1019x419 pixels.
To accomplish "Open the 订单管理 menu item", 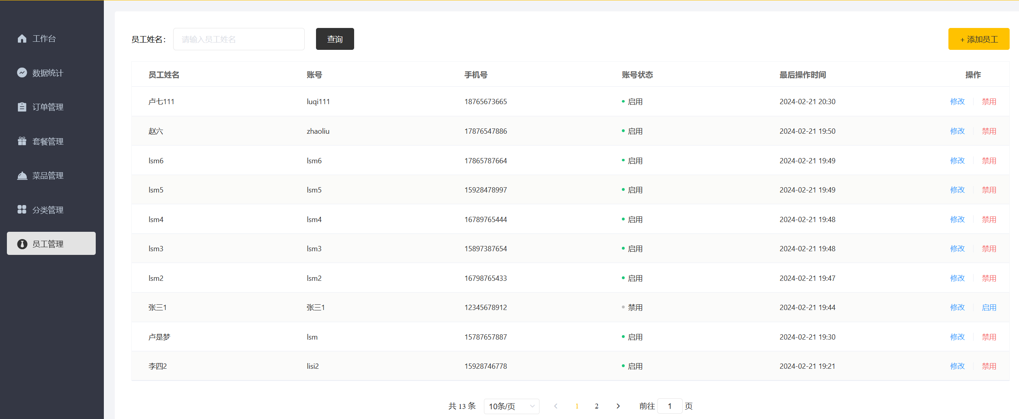I will coord(52,107).
